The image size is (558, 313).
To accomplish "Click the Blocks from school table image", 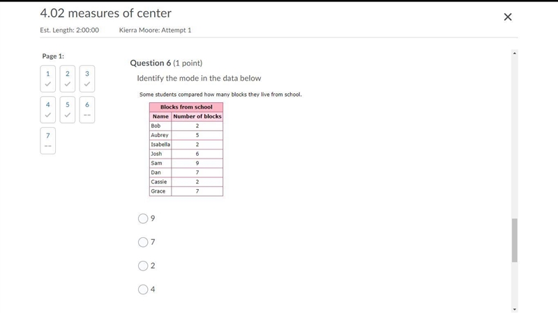I will coord(186,149).
